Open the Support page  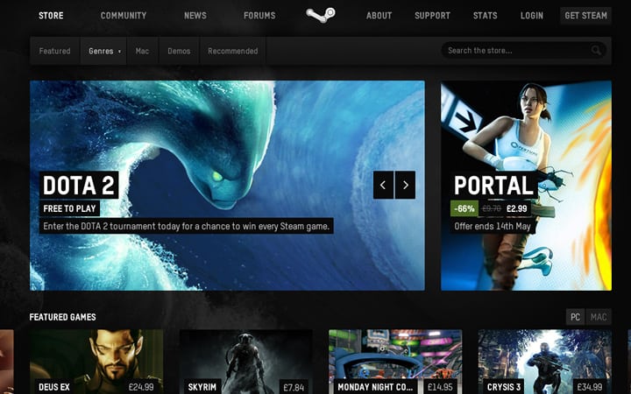433,16
